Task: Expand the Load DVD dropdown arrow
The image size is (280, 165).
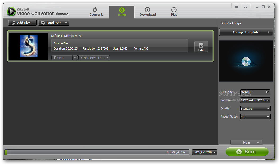Action: point(66,23)
